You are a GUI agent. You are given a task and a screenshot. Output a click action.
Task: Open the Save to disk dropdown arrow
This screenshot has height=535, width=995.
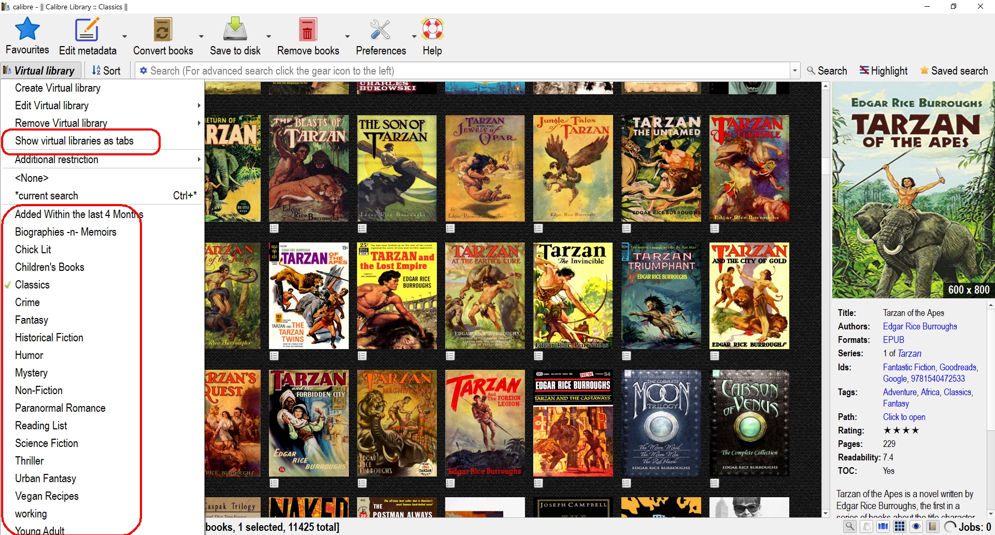click(x=268, y=36)
